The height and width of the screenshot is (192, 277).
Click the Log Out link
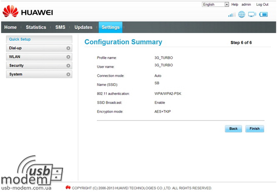point(262,5)
